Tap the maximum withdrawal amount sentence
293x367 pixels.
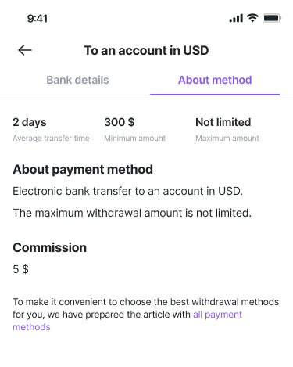click(x=132, y=213)
